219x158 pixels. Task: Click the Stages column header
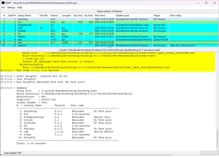point(157,15)
